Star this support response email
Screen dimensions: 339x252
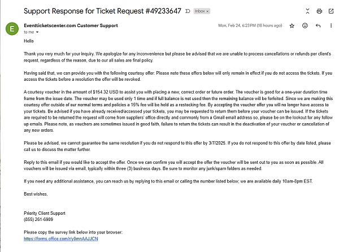tap(292, 25)
